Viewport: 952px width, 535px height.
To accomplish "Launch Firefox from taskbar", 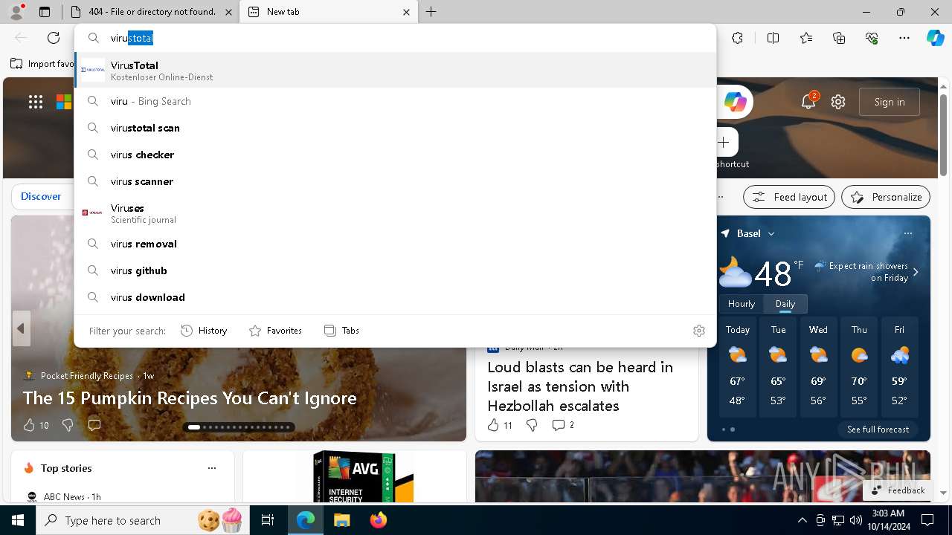I will coord(378,520).
